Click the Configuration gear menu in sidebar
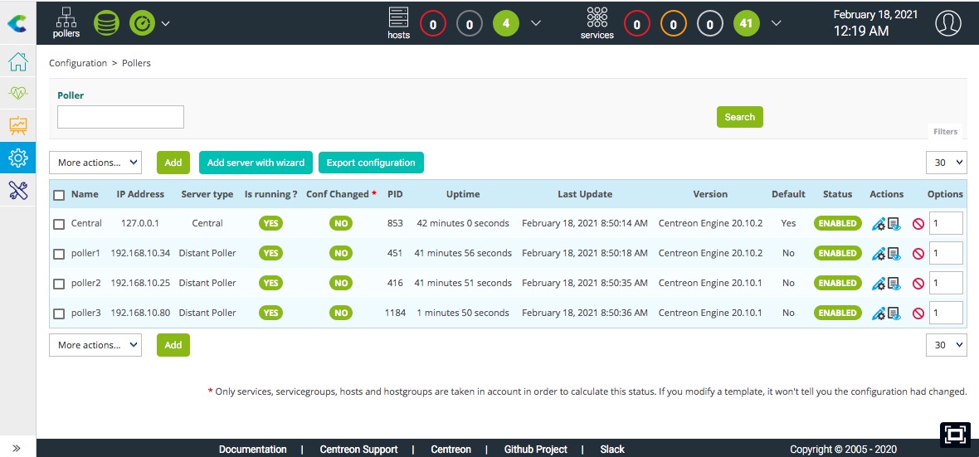 [17, 158]
